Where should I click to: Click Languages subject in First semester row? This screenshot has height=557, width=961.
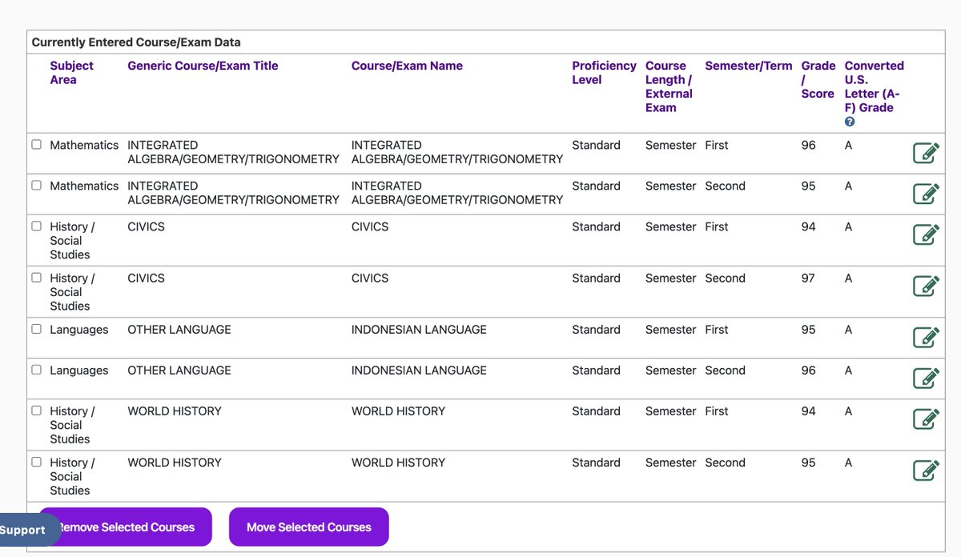(79, 330)
